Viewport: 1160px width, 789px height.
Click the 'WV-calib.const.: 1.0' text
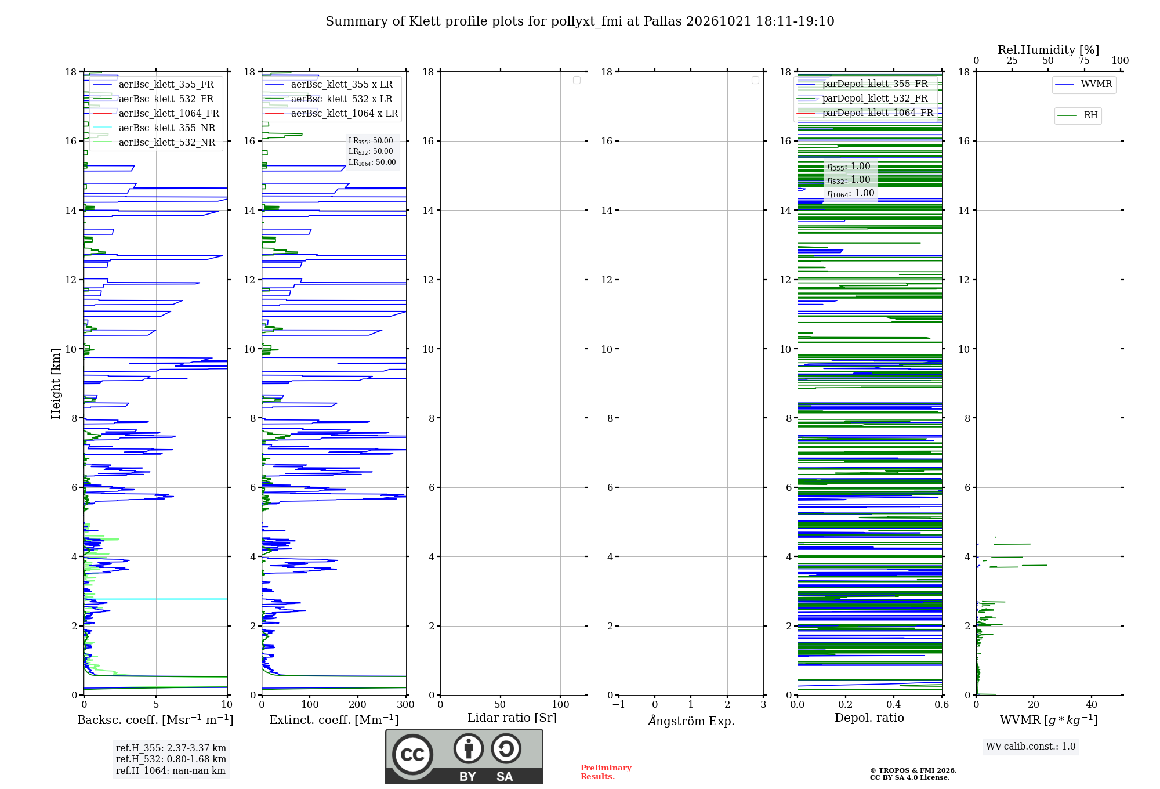coord(1031,747)
